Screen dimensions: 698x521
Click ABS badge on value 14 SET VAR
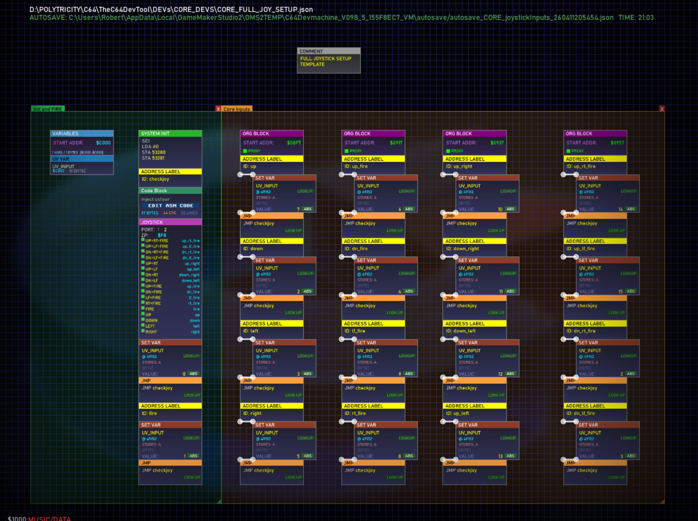pyautogui.click(x=630, y=209)
